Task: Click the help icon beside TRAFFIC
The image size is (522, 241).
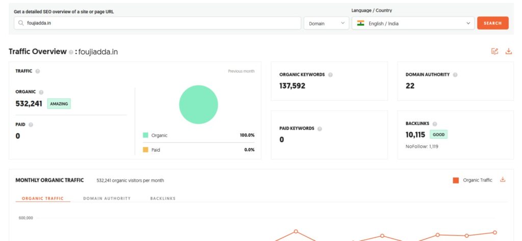Action: [x=38, y=71]
